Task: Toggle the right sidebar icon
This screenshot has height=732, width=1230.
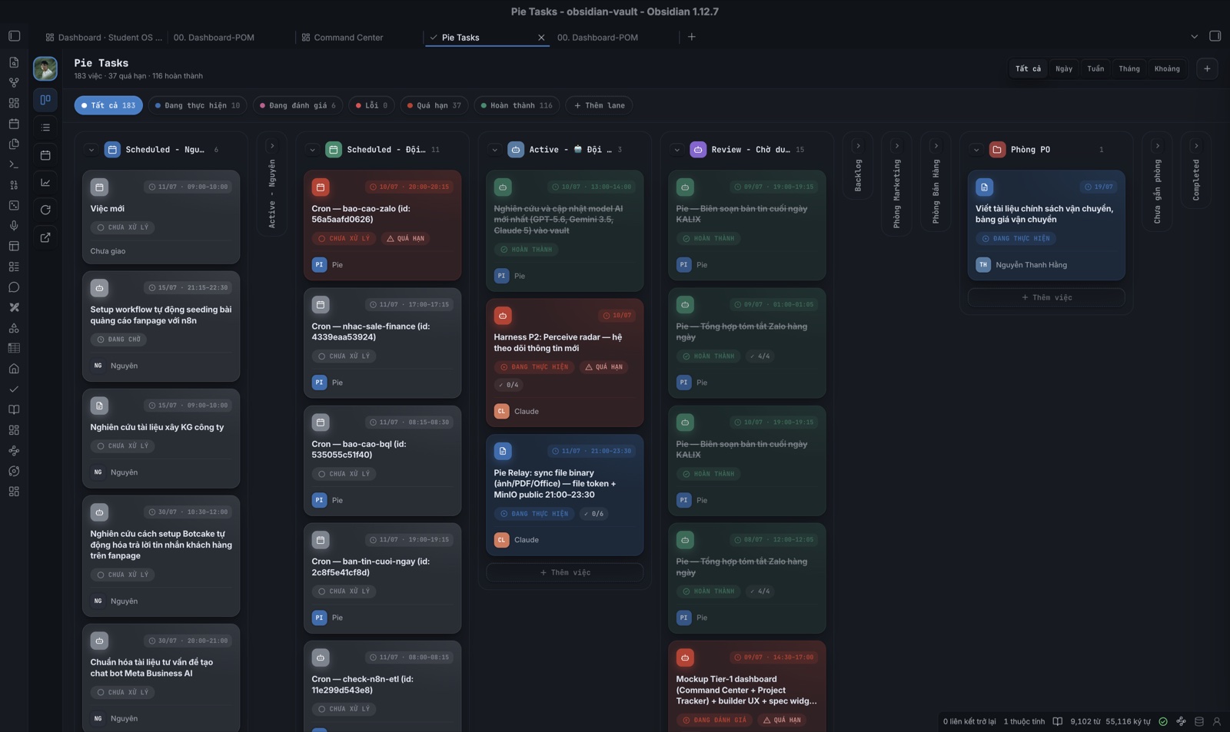Action: click(1215, 36)
